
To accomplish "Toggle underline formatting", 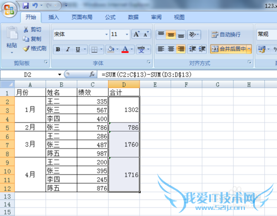I will (x=78, y=49).
